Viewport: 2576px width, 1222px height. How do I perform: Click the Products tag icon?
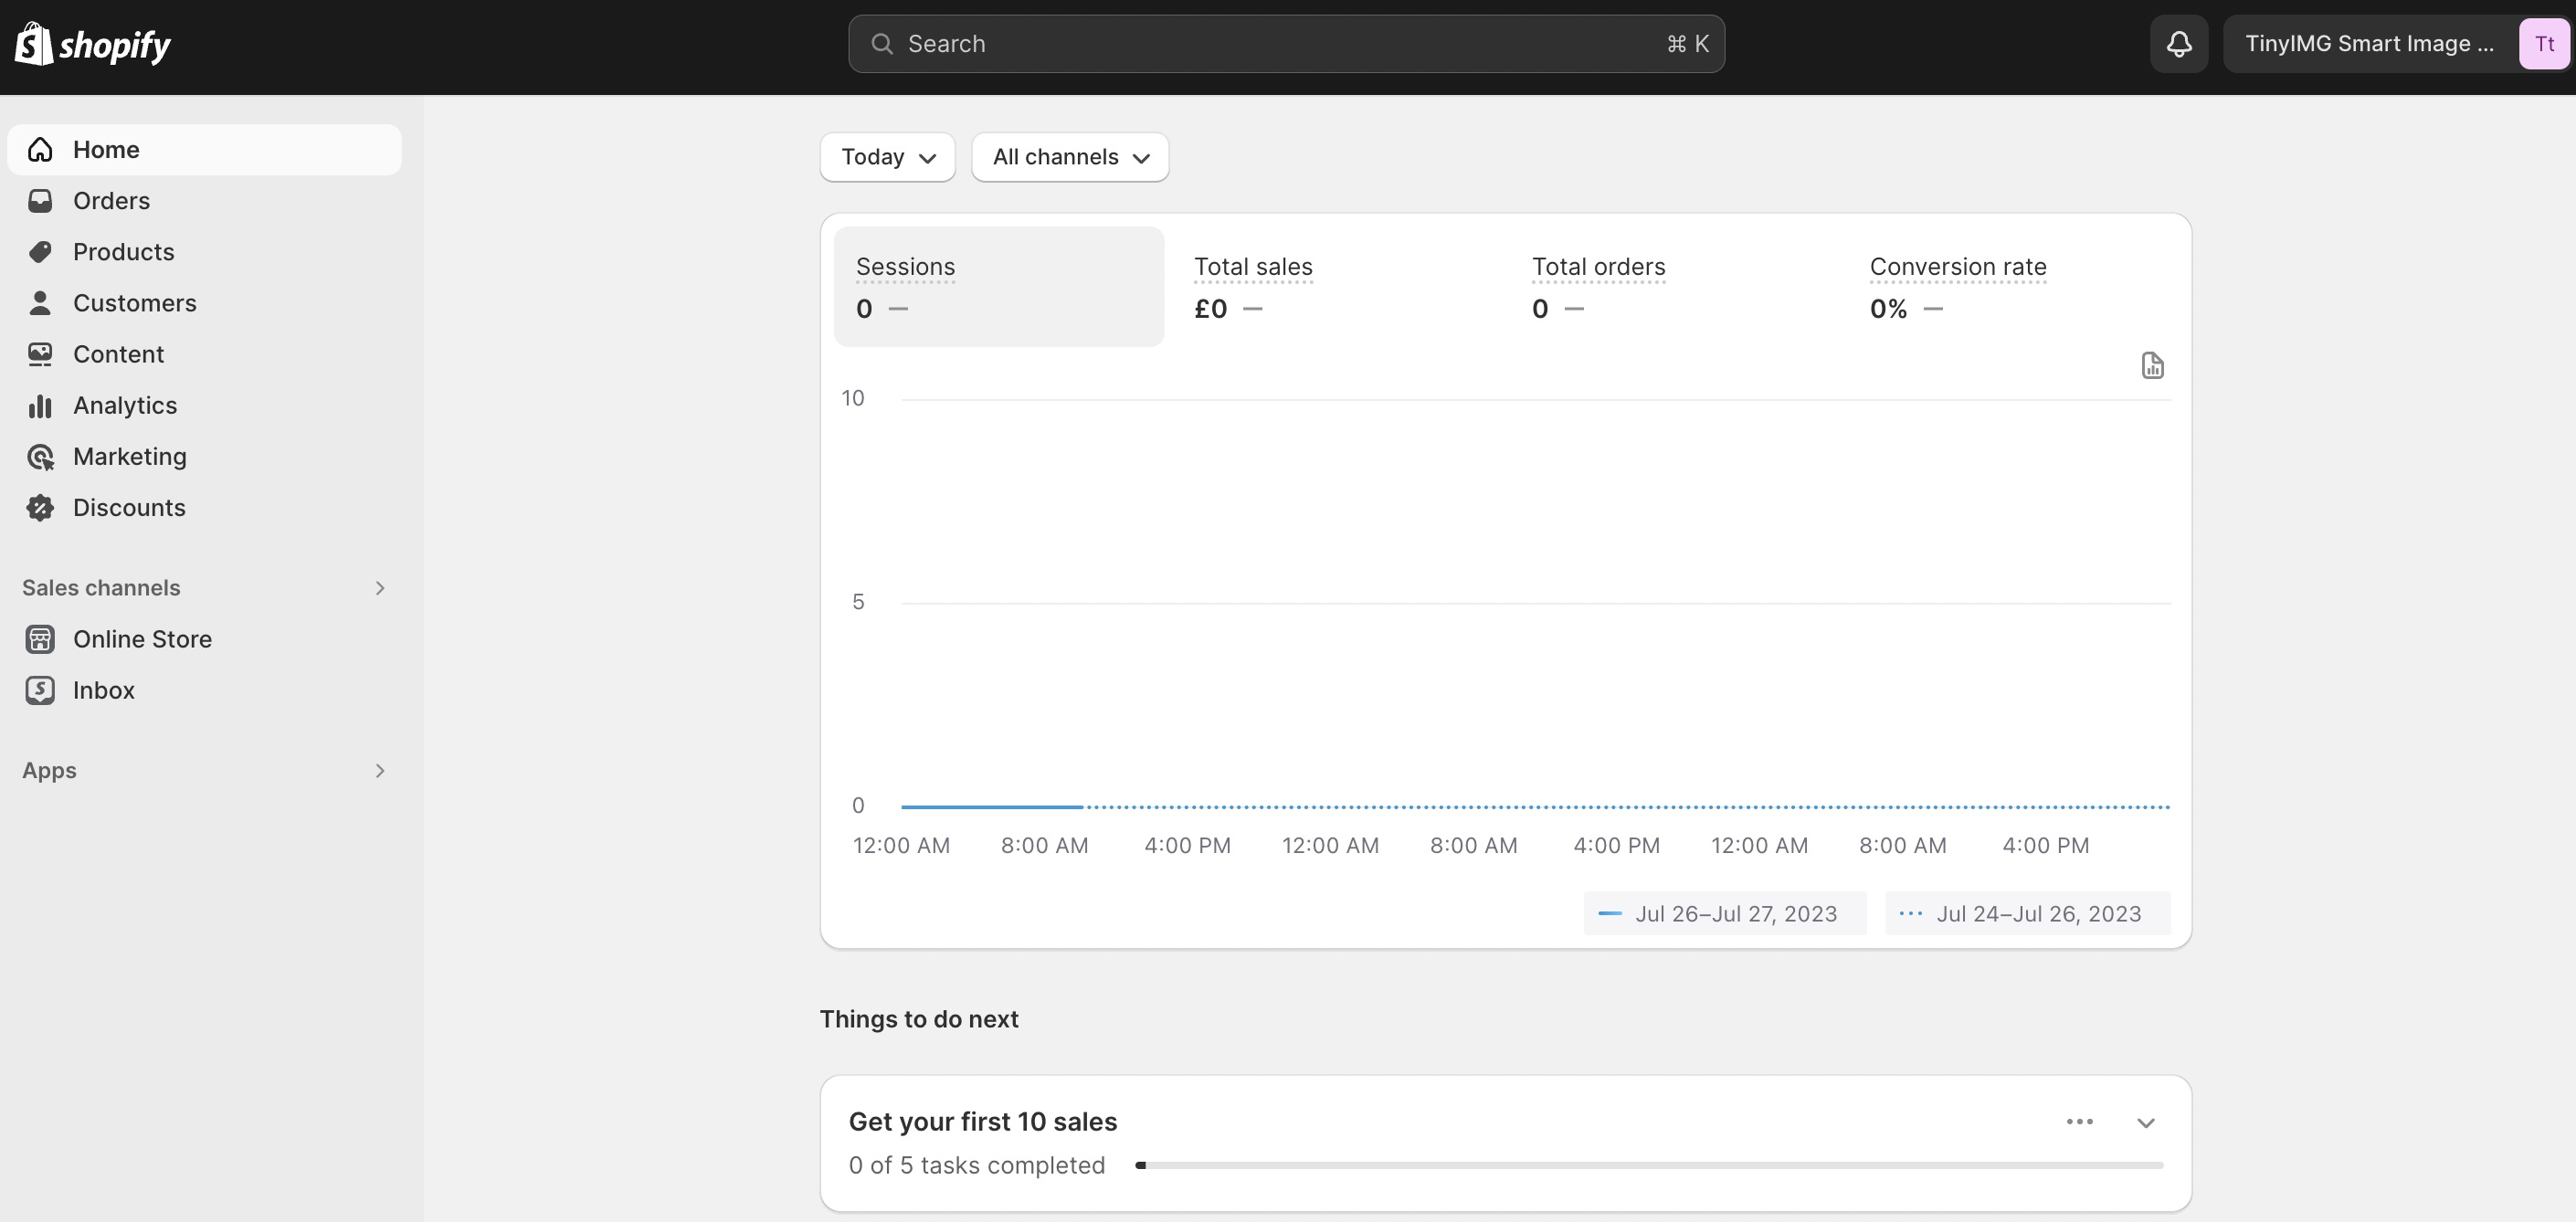click(x=40, y=252)
